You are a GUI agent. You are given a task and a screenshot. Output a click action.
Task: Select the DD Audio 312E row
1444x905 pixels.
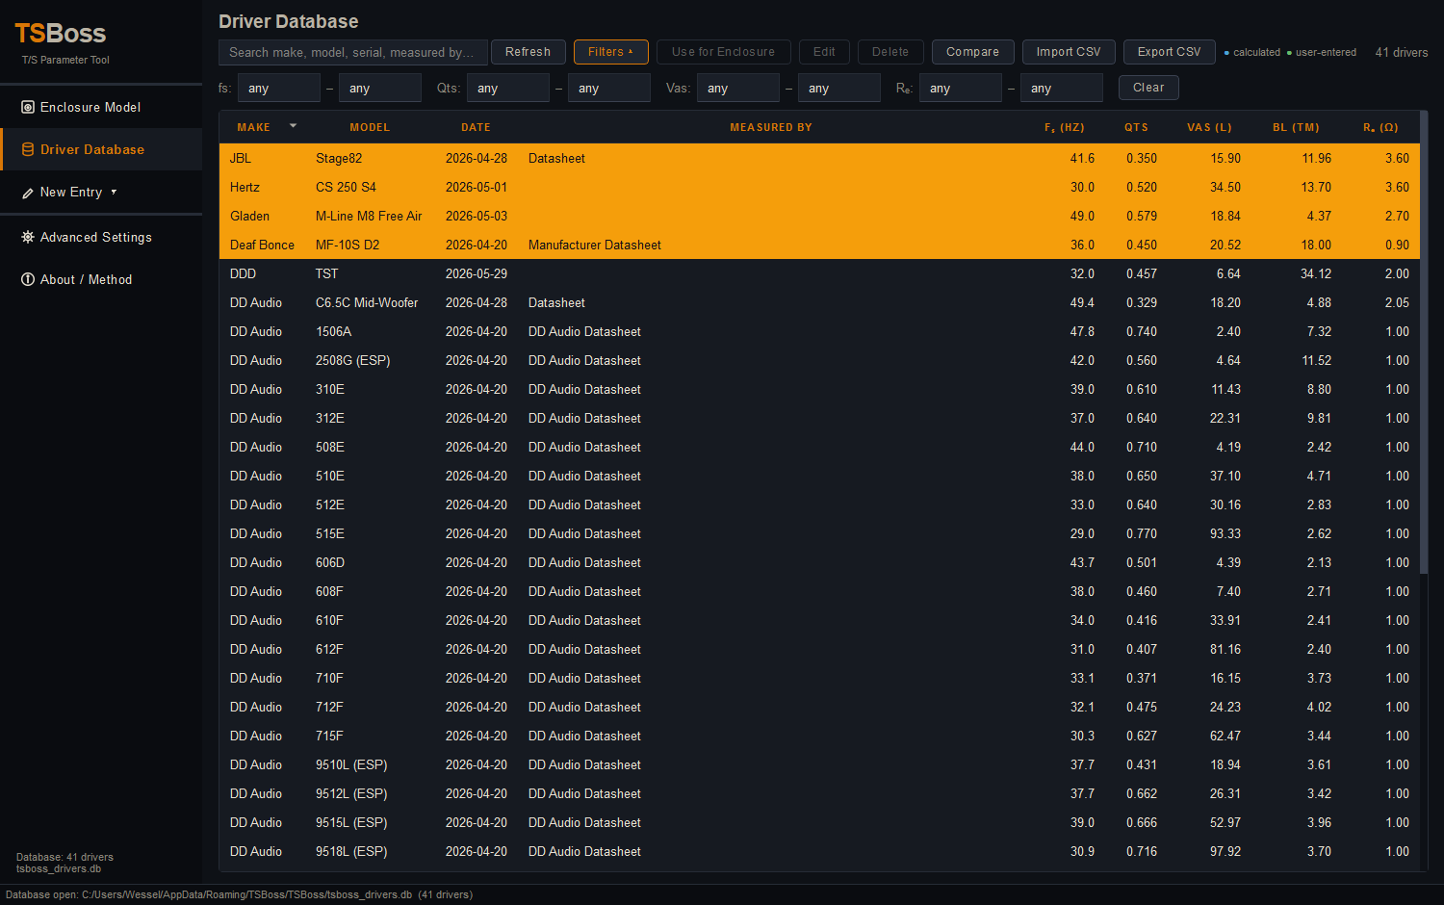(x=819, y=418)
